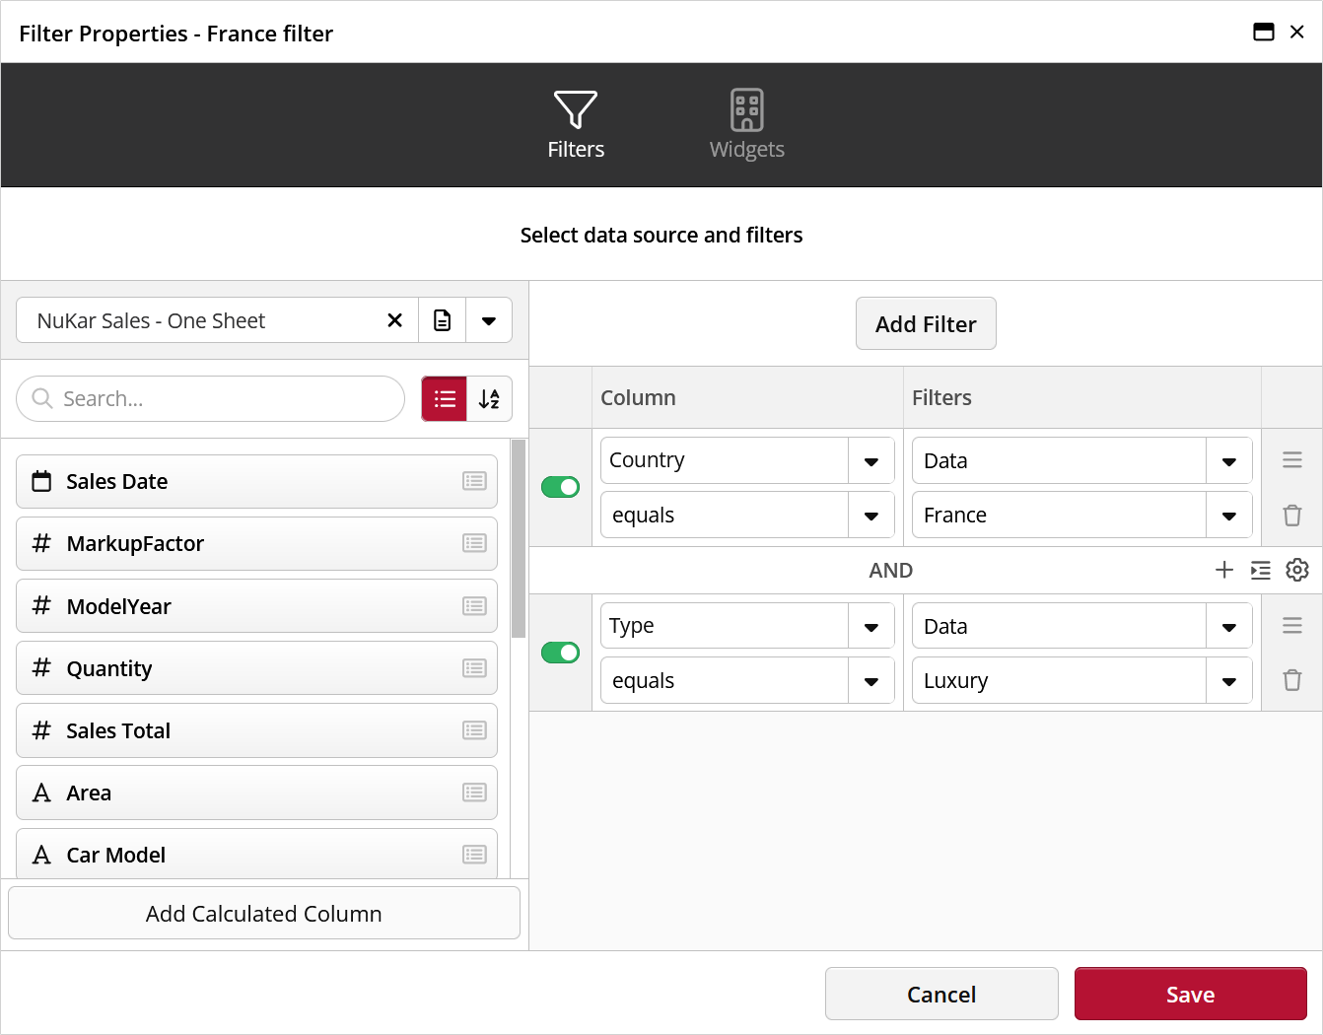Click the Search columns field
The width and height of the screenshot is (1323, 1035).
[x=210, y=398]
